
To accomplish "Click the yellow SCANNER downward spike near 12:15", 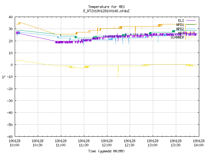I will click(x=118, y=72).
